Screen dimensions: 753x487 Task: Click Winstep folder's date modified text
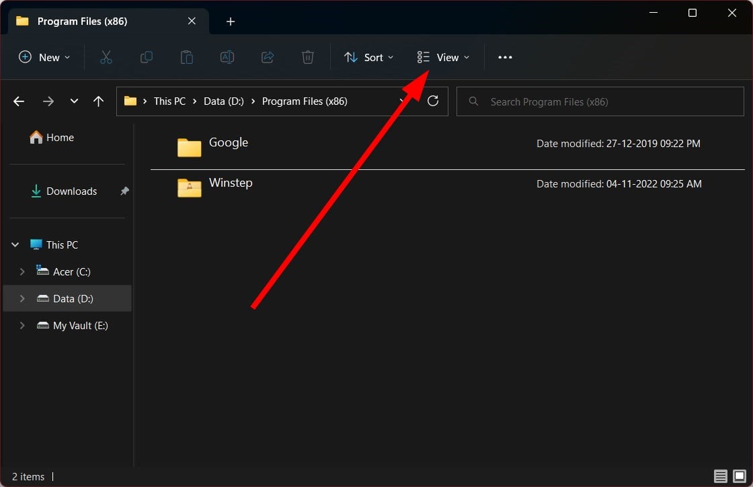pos(619,184)
